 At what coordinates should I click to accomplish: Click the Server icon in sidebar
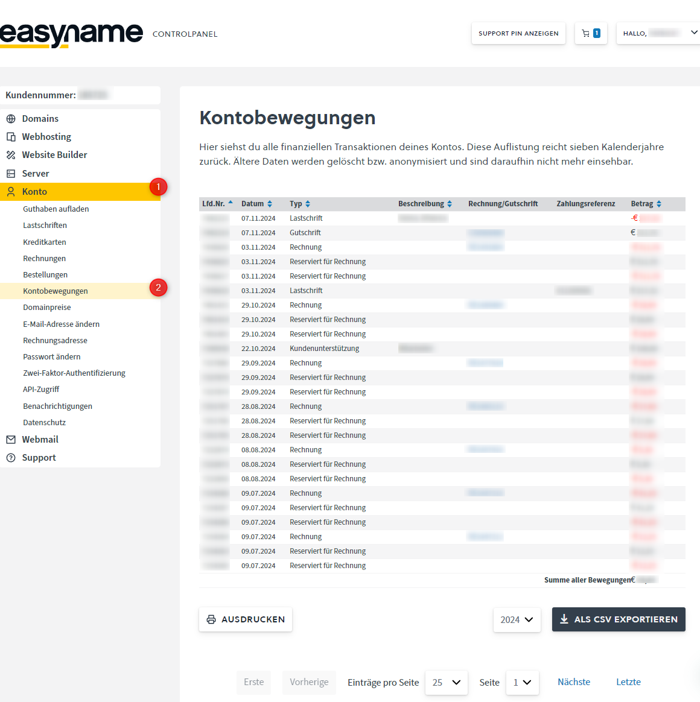11,174
